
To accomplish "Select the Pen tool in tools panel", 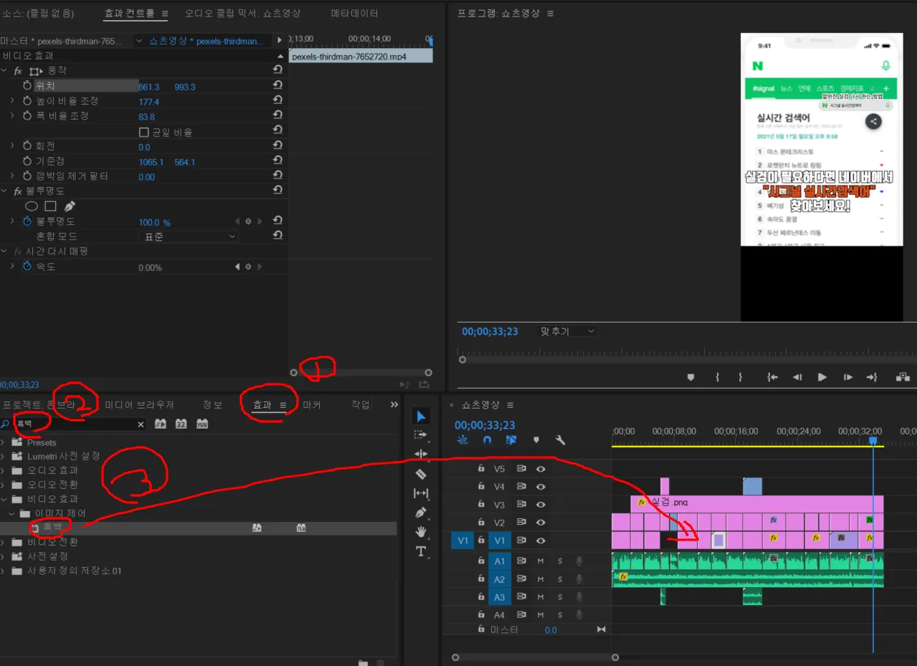I will pyautogui.click(x=422, y=513).
